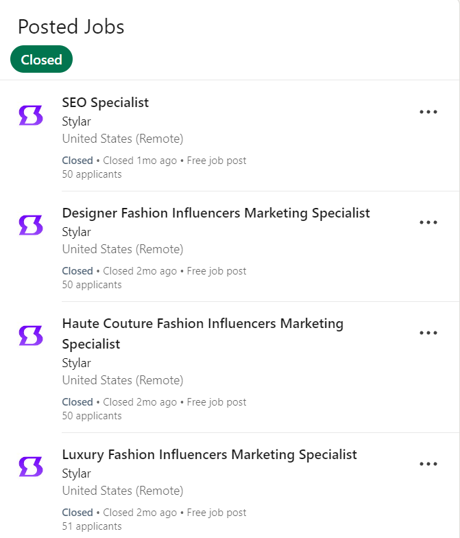The image size is (460, 538).
Task: Click the Stylar company name under SEO Specialist
Action: (x=76, y=121)
